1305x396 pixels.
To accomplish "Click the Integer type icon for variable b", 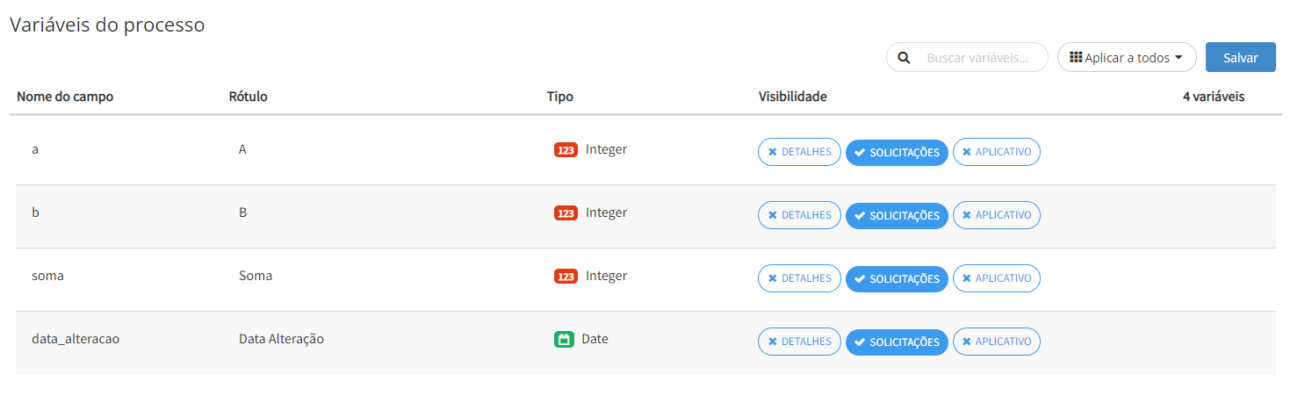I will tap(566, 213).
